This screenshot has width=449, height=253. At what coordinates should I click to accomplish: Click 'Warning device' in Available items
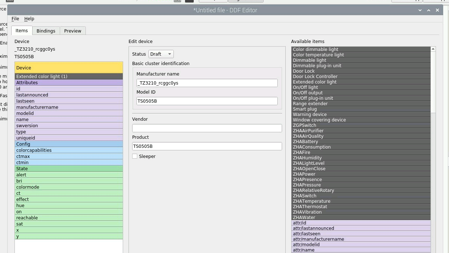coord(361,115)
